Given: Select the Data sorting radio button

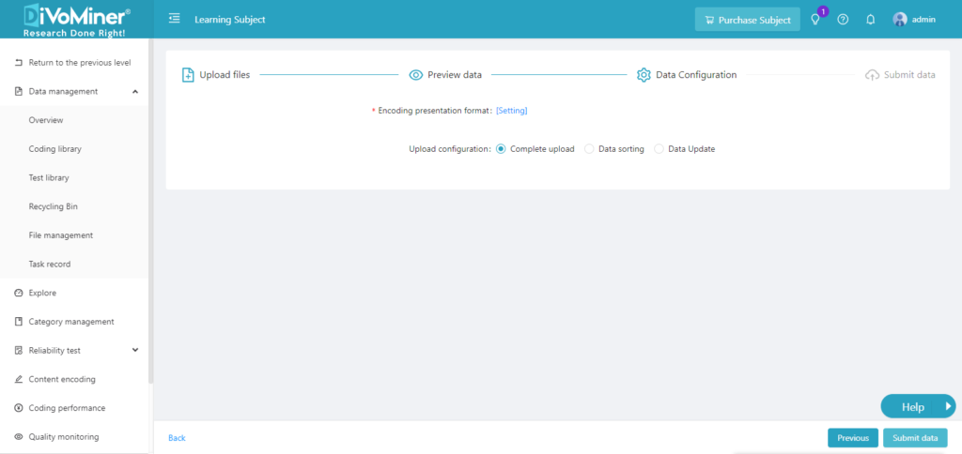Looking at the screenshot, I should tap(589, 149).
